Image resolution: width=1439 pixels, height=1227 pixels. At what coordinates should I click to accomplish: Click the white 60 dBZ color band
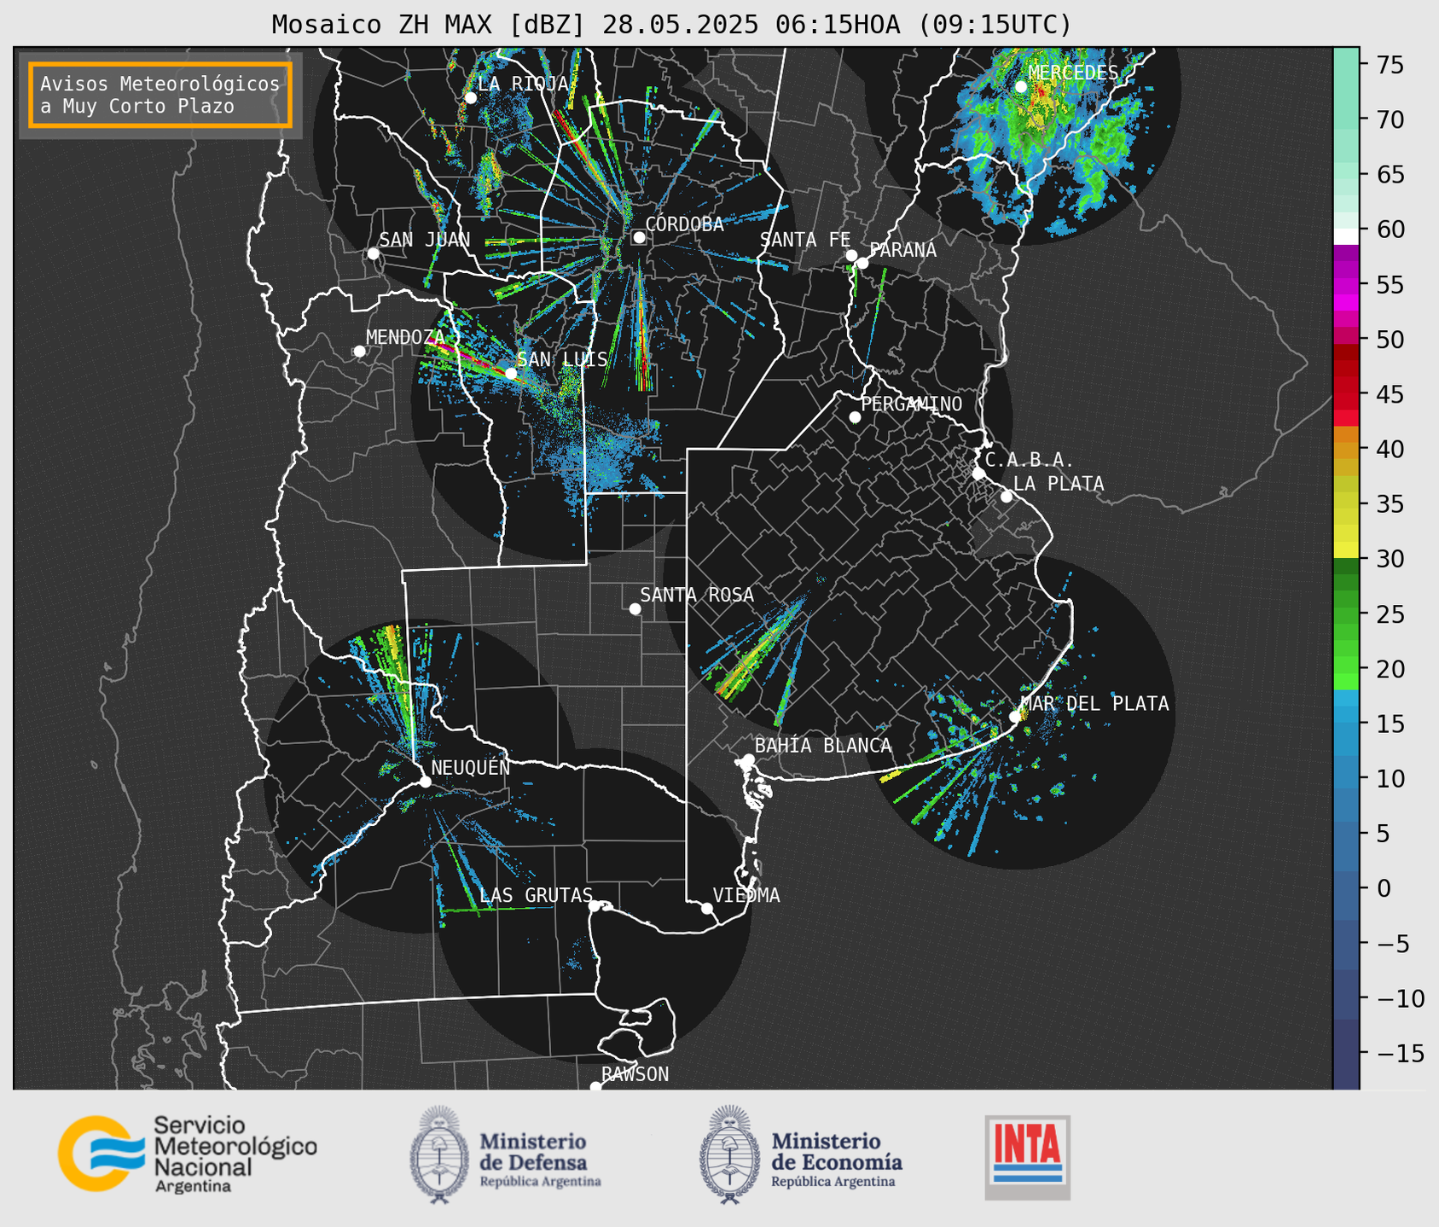coord(1346,236)
